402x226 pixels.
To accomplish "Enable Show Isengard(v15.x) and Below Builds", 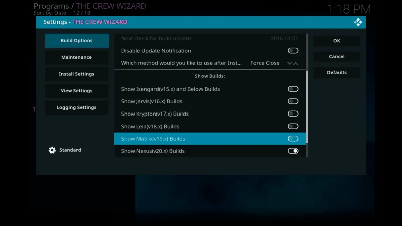I will click(x=293, y=89).
